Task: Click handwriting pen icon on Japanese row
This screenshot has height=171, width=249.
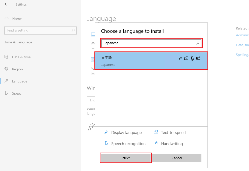Action: pos(198,58)
